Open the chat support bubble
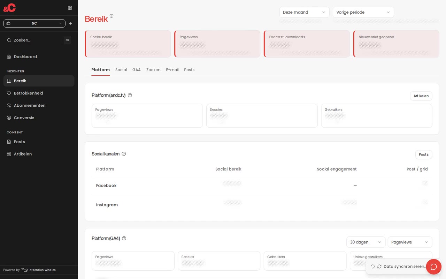This screenshot has height=279, width=446. click(x=433, y=267)
